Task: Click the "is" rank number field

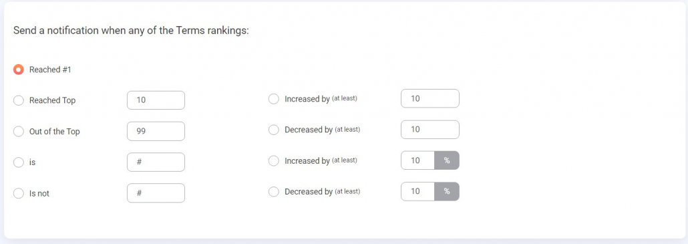Action: (x=156, y=162)
